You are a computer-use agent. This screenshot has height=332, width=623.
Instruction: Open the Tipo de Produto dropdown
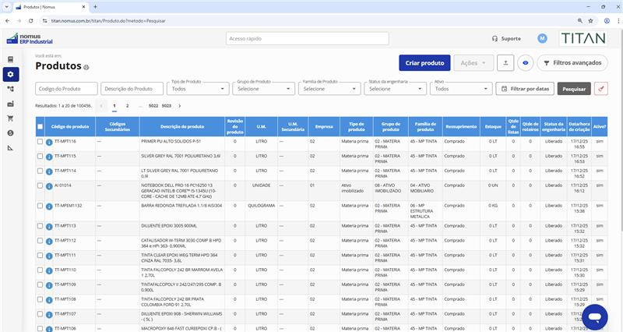[199, 89]
